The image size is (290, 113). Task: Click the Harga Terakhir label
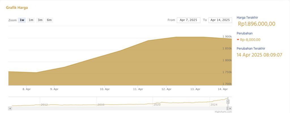click(247, 17)
